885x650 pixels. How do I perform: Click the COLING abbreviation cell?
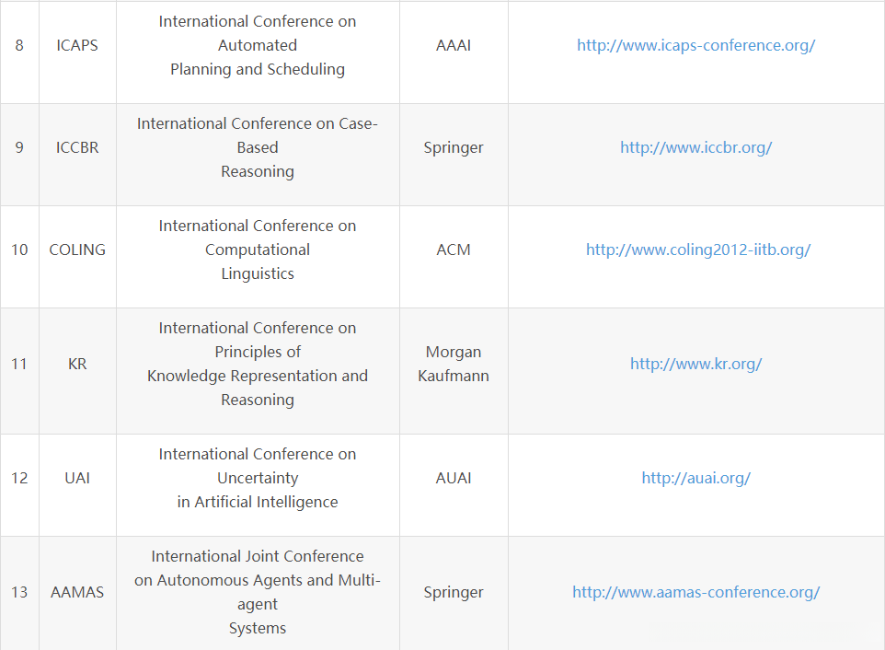(77, 250)
